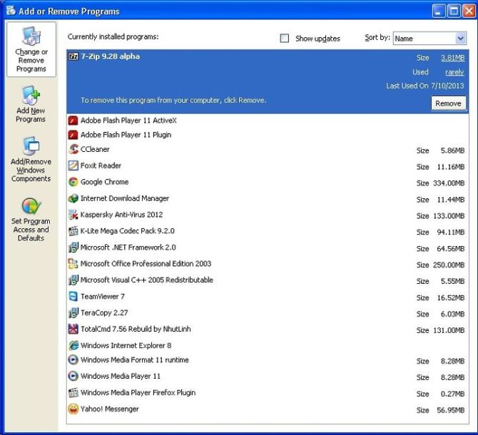Maximize the Add or Remove Programs window
Image resolution: width=478 pixels, height=435 pixels.
[454, 11]
